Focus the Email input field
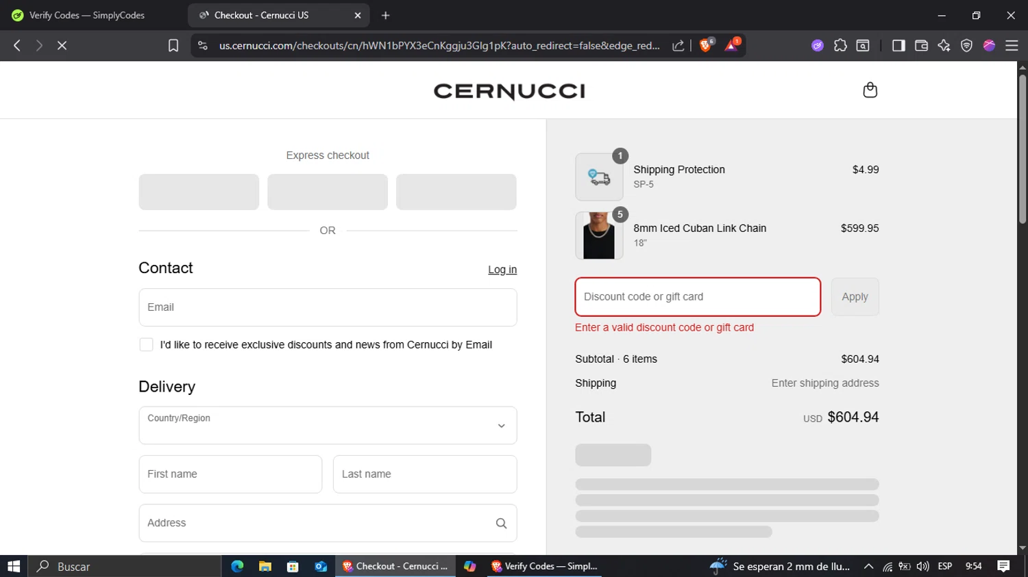This screenshot has width=1028, height=577. pos(328,307)
